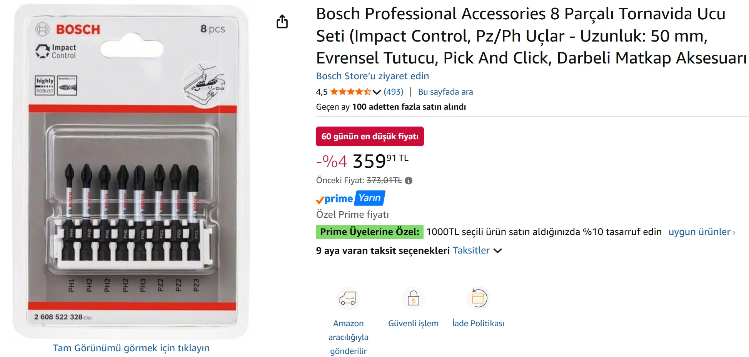This screenshot has width=749, height=357.
Task: Open the Bosch bit set product image
Action: point(131,171)
